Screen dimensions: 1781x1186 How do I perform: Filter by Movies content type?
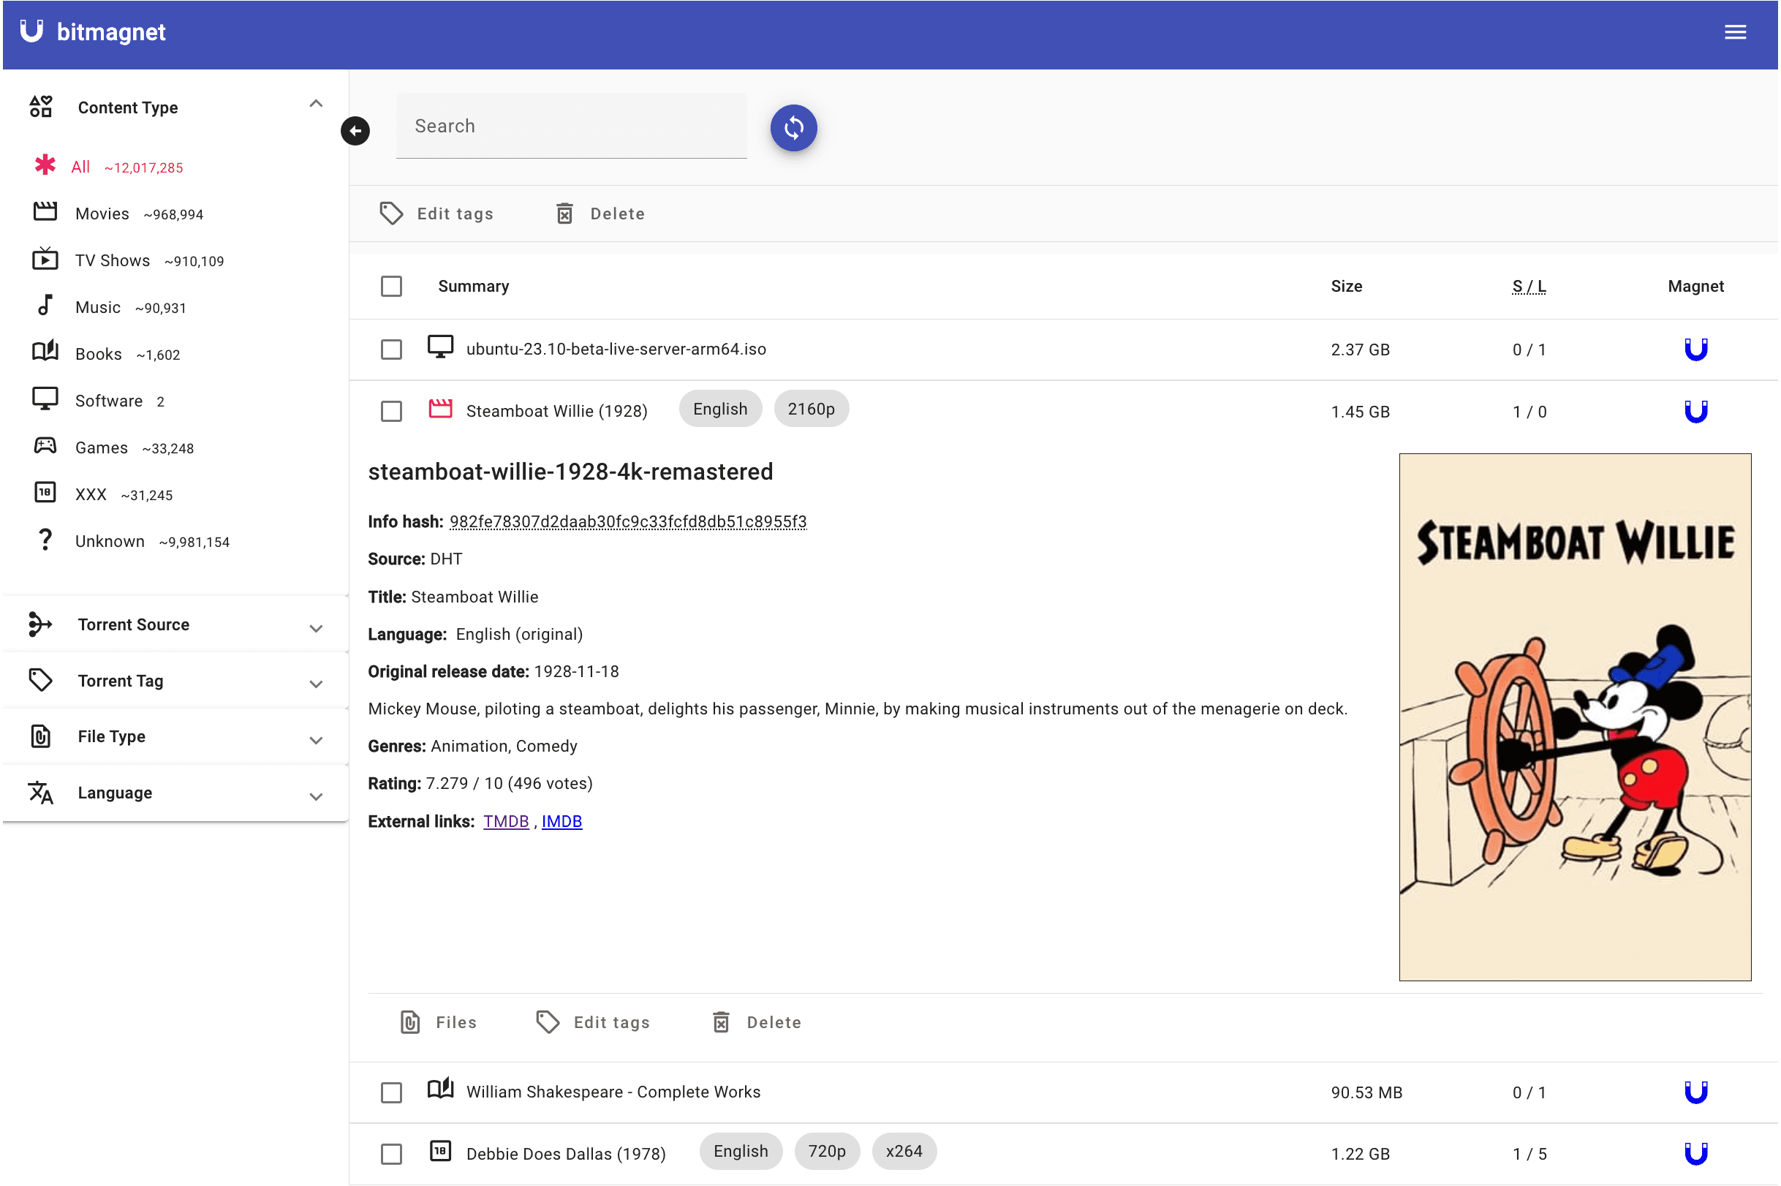102,214
